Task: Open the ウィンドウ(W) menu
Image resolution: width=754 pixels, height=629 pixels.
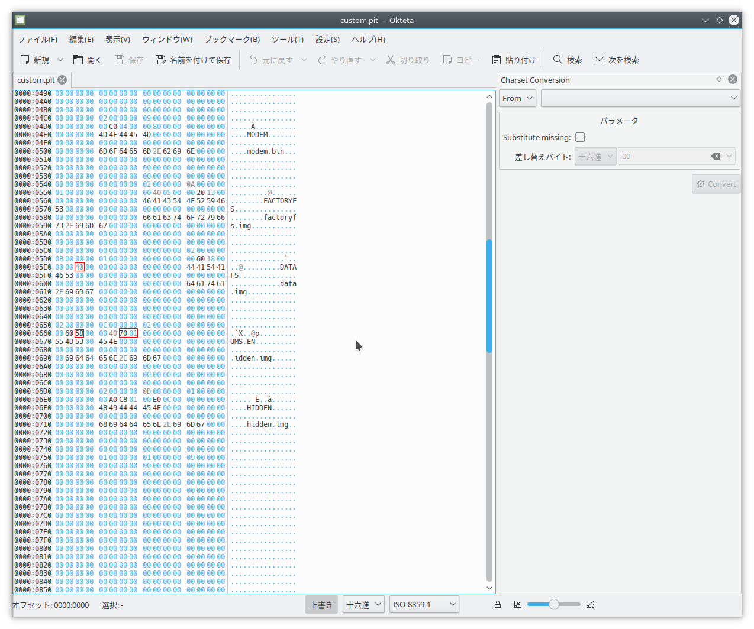Action: [x=167, y=39]
